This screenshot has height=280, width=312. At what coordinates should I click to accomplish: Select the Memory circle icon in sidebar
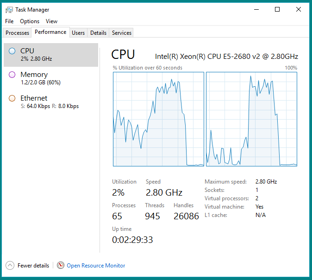tap(12, 75)
